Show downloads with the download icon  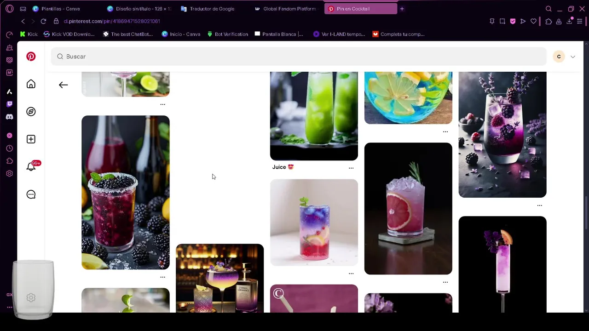point(569,21)
